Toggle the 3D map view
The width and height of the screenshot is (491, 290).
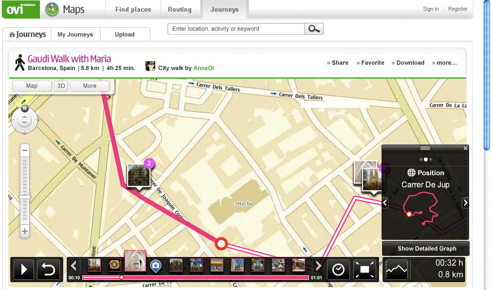(x=61, y=86)
